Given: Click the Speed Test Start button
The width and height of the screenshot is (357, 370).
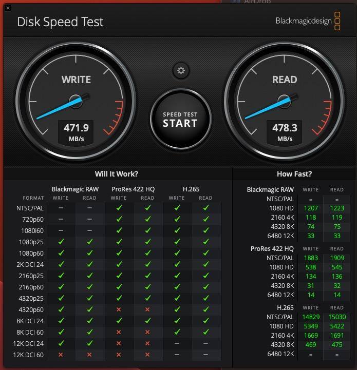Looking at the screenshot, I should tap(181, 120).
